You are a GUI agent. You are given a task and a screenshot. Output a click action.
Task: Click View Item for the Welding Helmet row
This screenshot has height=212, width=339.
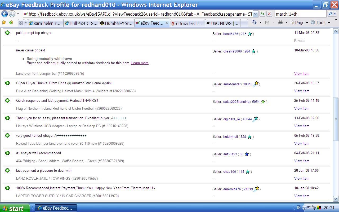[302, 91]
